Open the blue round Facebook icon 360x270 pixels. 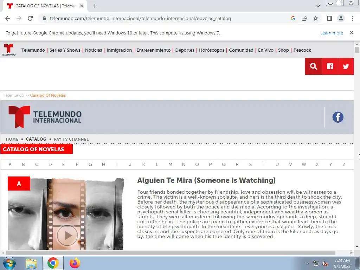click(338, 117)
